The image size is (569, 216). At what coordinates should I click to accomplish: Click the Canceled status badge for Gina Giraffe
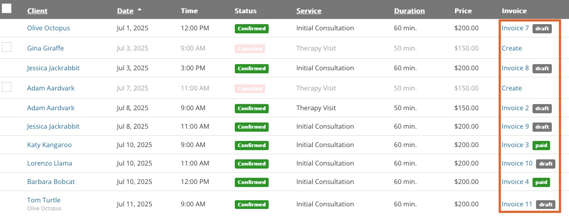click(x=250, y=49)
